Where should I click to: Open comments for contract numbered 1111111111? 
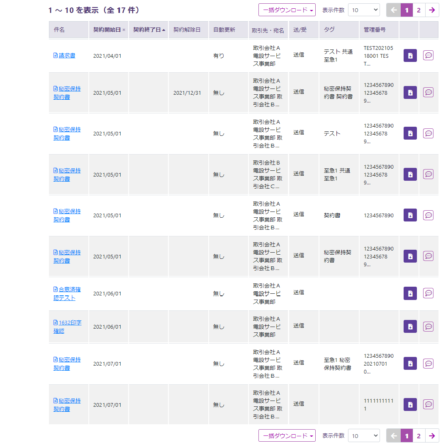428,404
